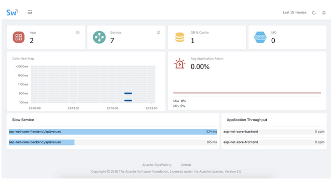Click the red alarm trend line
The width and height of the screenshot is (331, 180).
[247, 92]
